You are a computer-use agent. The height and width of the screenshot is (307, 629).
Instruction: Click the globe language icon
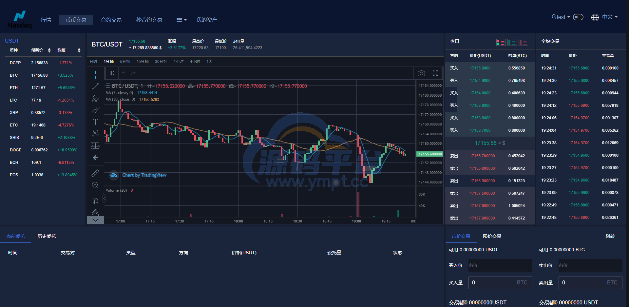[595, 17]
